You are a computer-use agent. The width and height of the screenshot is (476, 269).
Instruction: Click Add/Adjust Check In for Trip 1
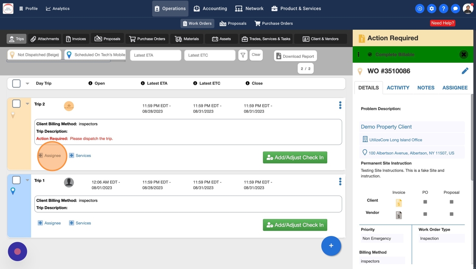(x=295, y=225)
